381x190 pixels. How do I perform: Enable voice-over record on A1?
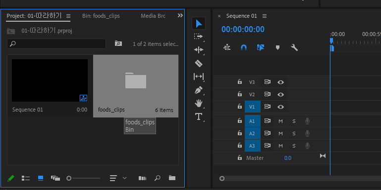point(307,121)
